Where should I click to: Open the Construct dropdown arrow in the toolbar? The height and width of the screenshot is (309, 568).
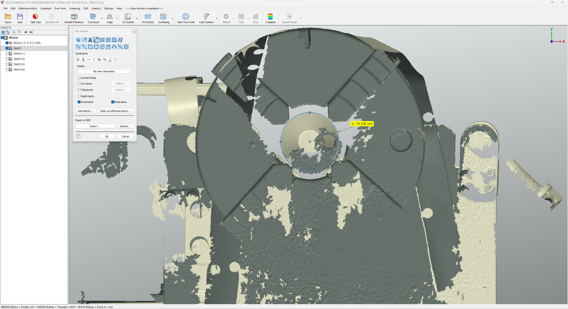[x=102, y=18]
